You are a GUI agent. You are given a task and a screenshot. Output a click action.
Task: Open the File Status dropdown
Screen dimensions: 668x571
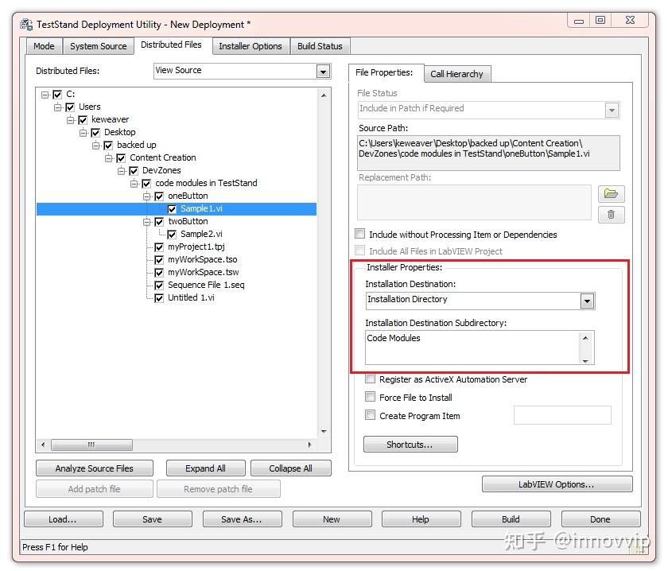612,111
